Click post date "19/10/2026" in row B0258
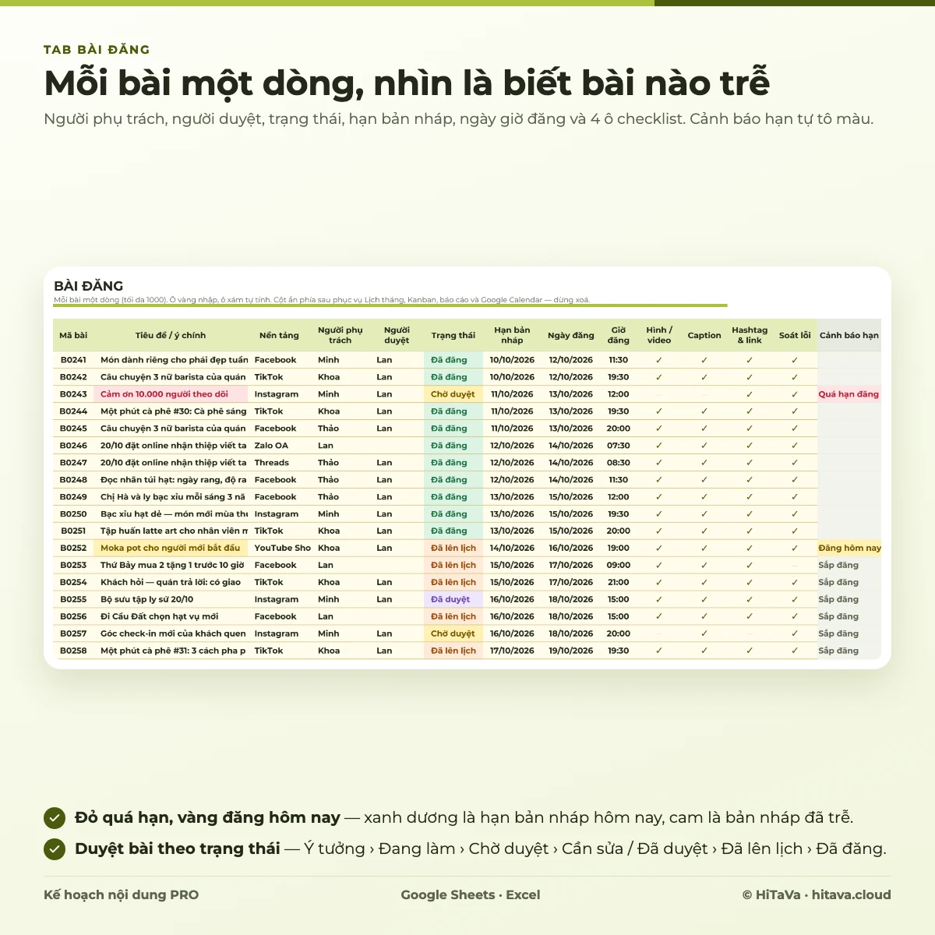 571,651
